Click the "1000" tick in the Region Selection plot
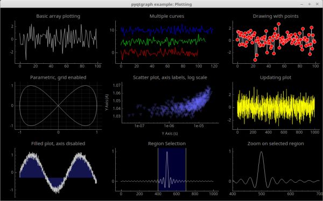The width and height of the screenshot is (323, 201). (213, 193)
